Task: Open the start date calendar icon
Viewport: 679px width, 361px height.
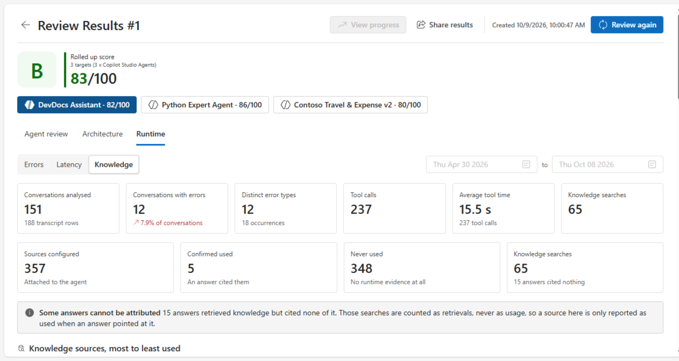Action: coord(526,164)
